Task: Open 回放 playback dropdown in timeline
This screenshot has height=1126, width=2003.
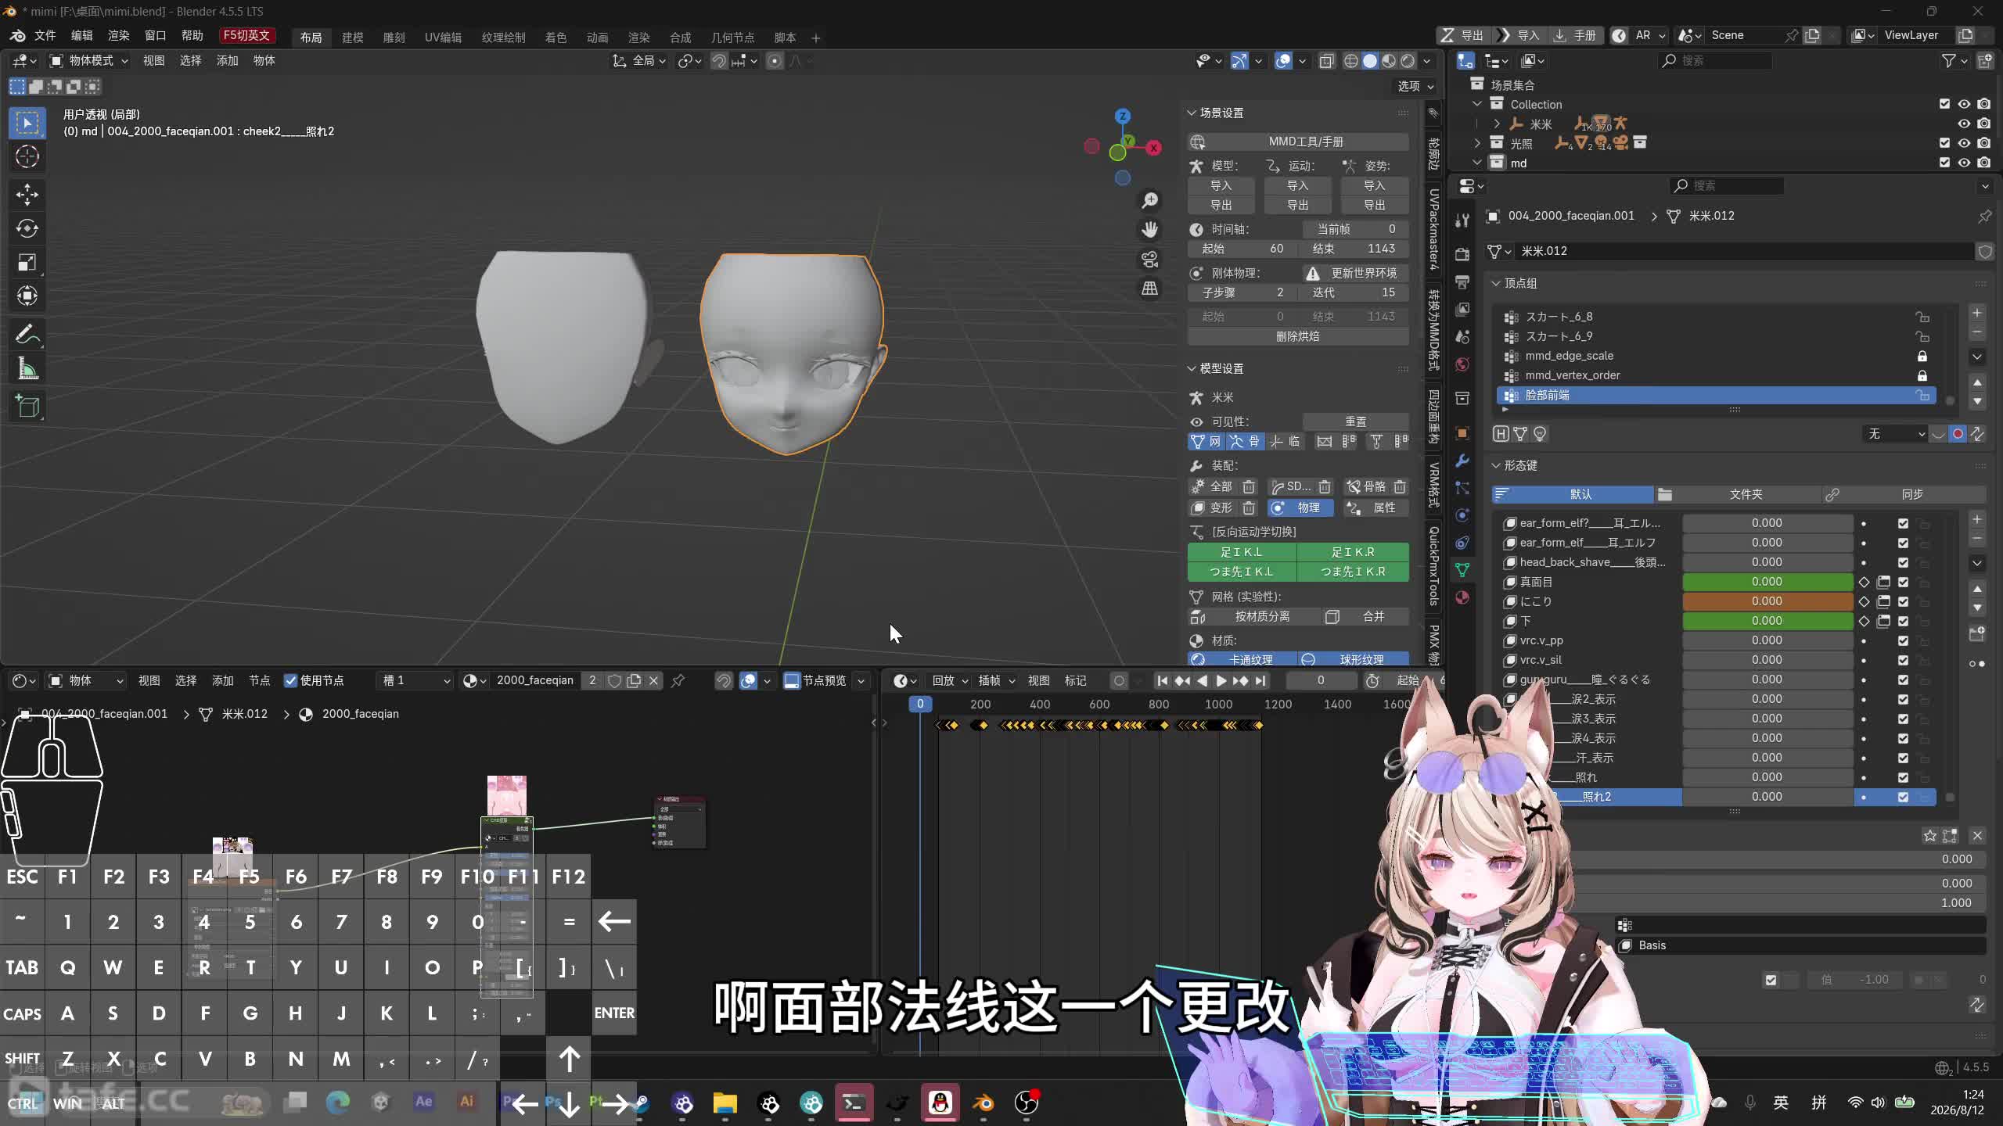Action: click(x=949, y=681)
